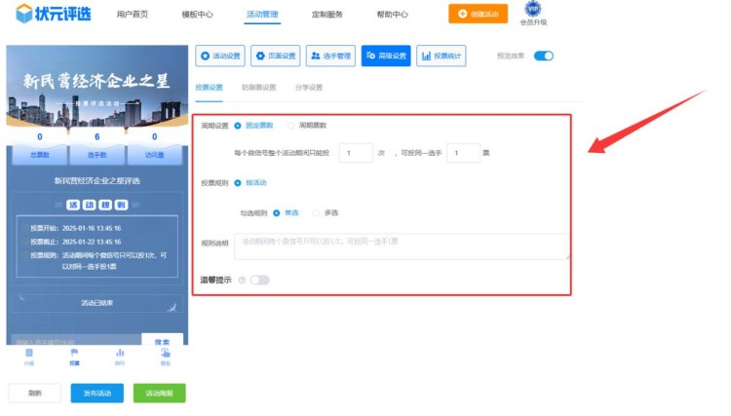The image size is (731, 416).
Task: Click the 规则说明 text area
Action: point(402,246)
